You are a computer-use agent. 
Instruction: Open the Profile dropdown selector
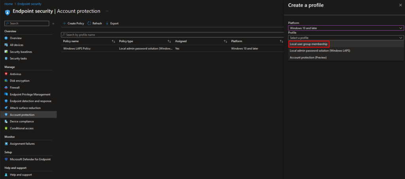[346, 38]
